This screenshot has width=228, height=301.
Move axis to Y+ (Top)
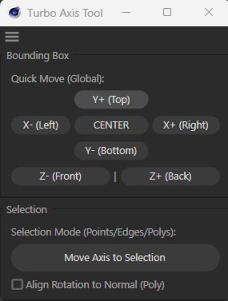pyautogui.click(x=111, y=99)
